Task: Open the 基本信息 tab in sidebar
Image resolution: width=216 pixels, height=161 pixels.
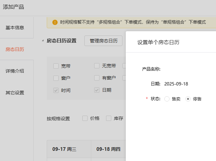Action: coord(15,28)
